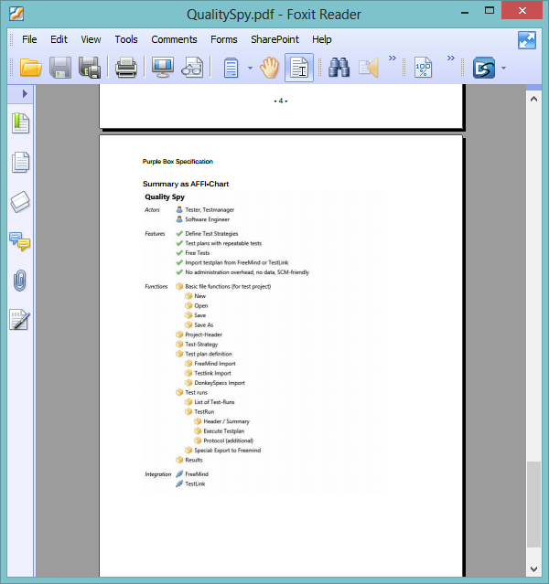Click 'List of Test-Runs' function line

(214, 402)
